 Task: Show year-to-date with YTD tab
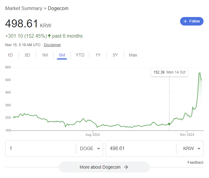coord(80,55)
